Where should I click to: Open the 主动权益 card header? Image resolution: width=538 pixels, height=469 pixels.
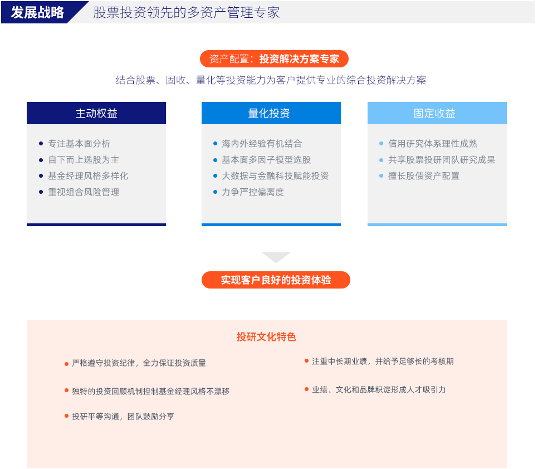pyautogui.click(x=96, y=113)
